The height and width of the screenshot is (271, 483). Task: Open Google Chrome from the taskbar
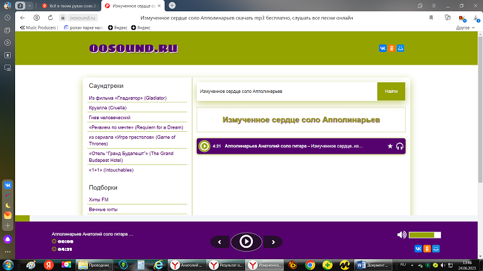click(310, 265)
